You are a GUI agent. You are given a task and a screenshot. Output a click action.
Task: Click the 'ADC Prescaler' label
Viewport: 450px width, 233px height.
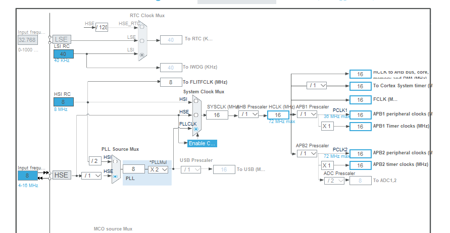339,173
